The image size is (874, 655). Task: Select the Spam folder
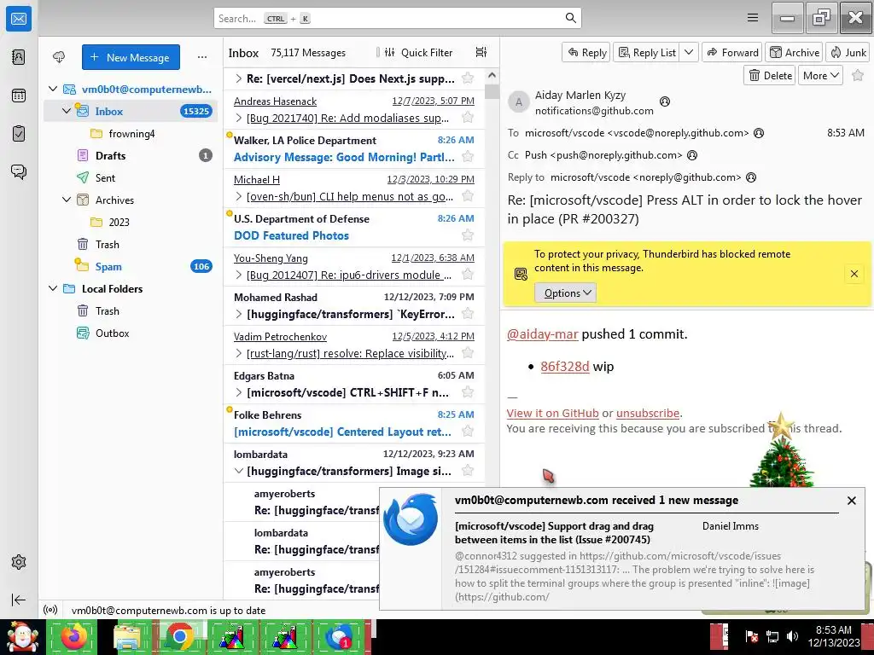pyautogui.click(x=131, y=266)
